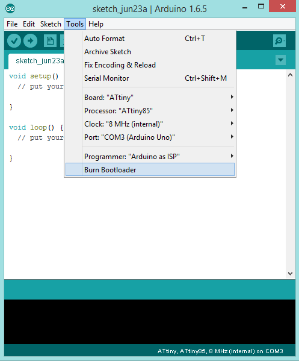Click in the black console output area
The image size is (299, 361).
[x=150, y=322]
